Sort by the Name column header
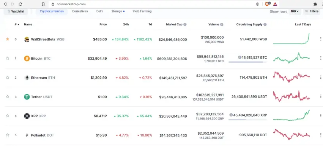This screenshot has width=323, height=146. pyautogui.click(x=28, y=25)
